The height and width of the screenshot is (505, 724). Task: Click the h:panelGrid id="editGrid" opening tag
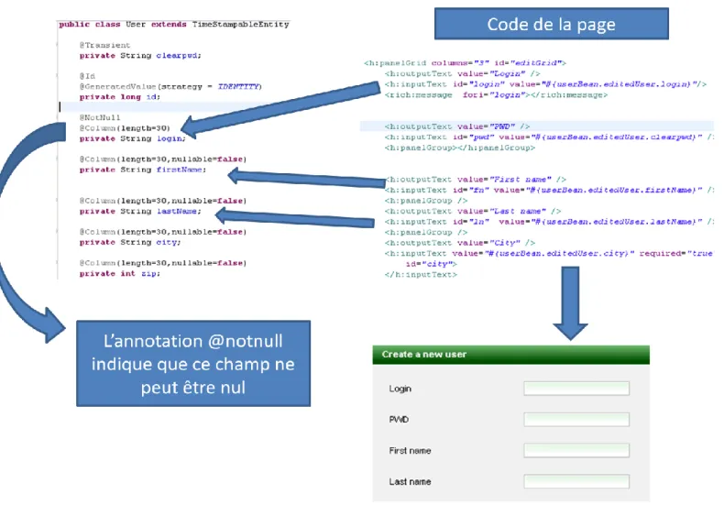[x=465, y=63]
